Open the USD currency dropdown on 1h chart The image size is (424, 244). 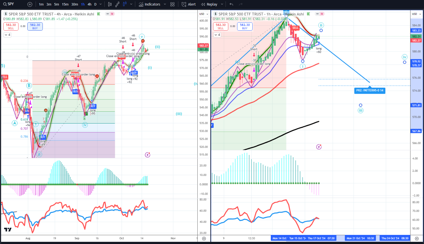point(417,14)
